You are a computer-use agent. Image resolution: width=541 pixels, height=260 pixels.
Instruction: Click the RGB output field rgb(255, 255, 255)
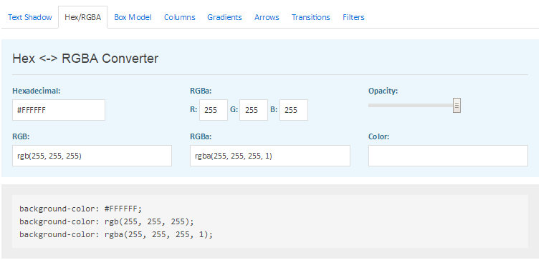pyautogui.click(x=92, y=156)
